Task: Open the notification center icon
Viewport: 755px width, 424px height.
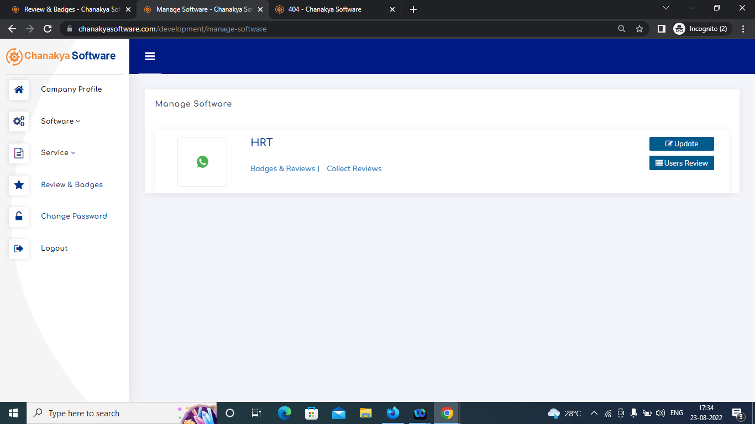Action: 737,413
